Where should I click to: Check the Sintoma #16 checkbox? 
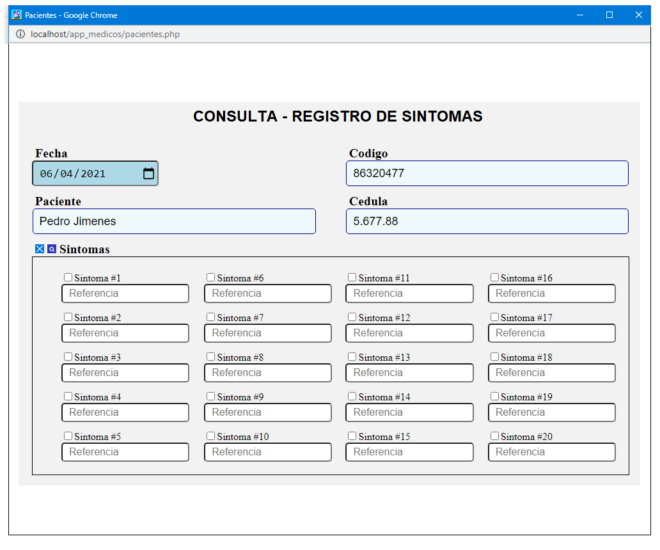click(x=494, y=278)
